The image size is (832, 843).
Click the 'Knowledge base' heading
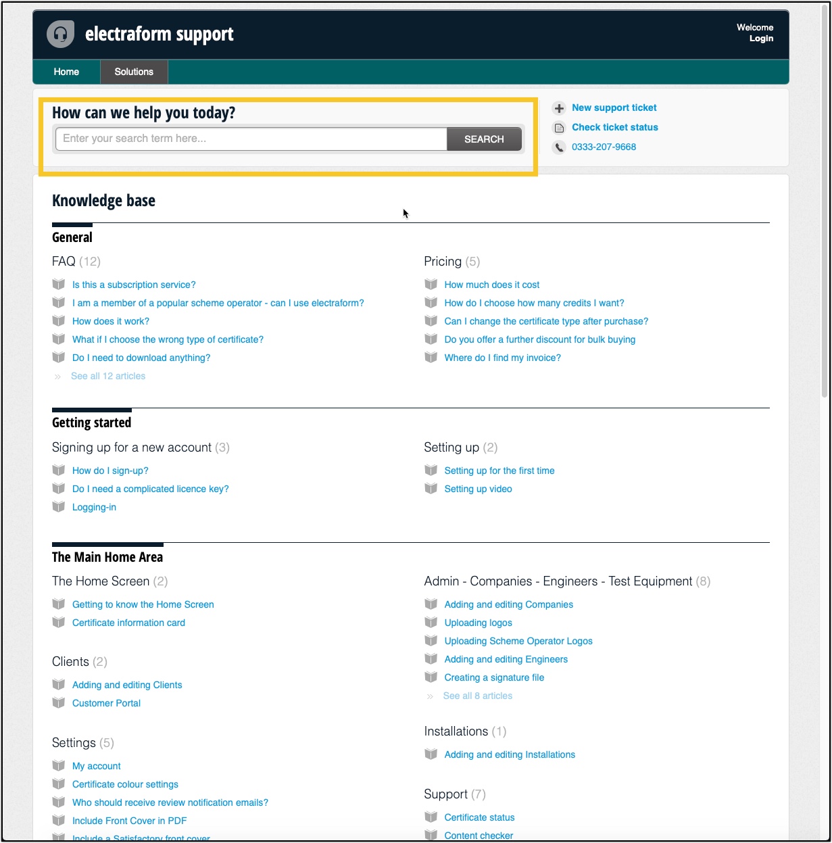pos(103,201)
